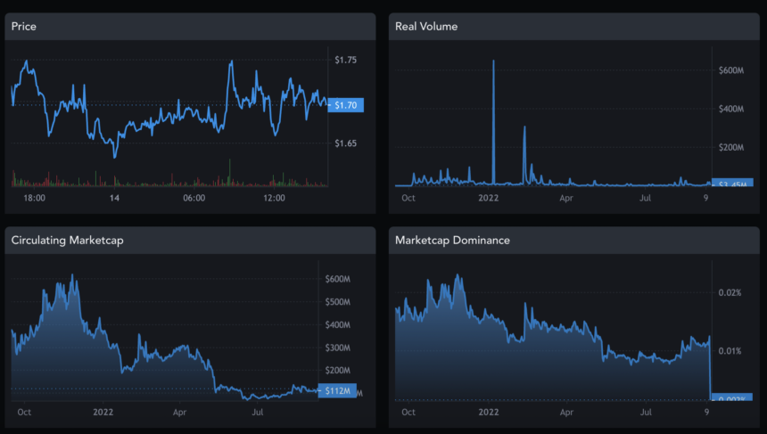
Task: Select the $1.65 label on Price axis
Action: coord(345,143)
